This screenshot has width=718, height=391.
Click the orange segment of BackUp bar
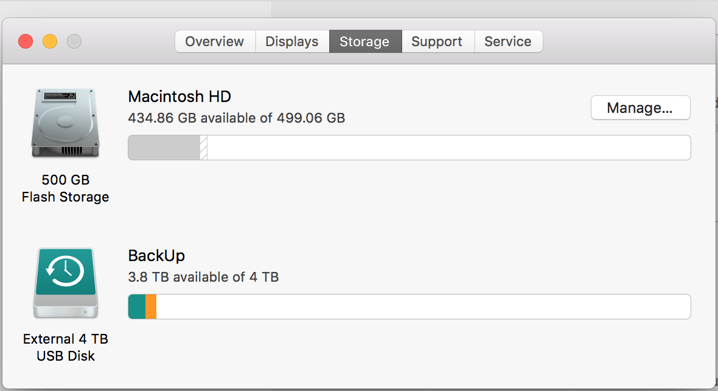(x=151, y=307)
